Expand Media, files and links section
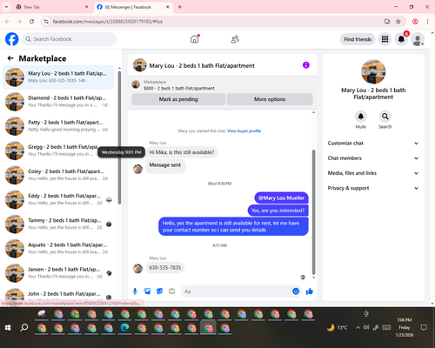Image resolution: width=435 pixels, height=348 pixels. [x=373, y=173]
